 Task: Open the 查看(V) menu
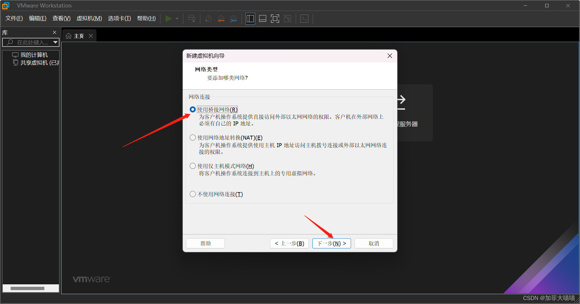(61, 18)
